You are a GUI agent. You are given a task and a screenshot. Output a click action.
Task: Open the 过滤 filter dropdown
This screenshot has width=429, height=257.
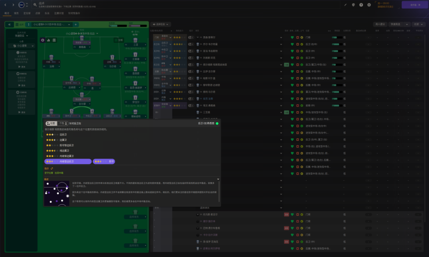point(418,24)
